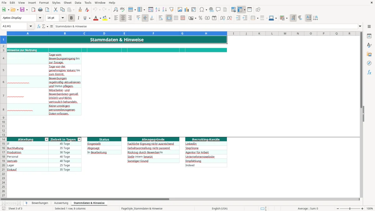Viewport: 375px width, 211px height.
Task: Insert a comment
Action: click(x=218, y=10)
